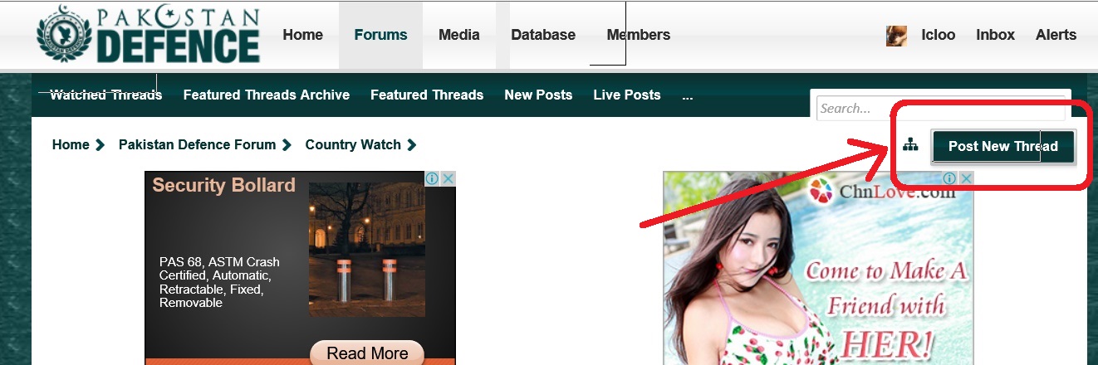Navigate to Home breadcrumb
Screen dimensions: 1098x365
[71, 144]
